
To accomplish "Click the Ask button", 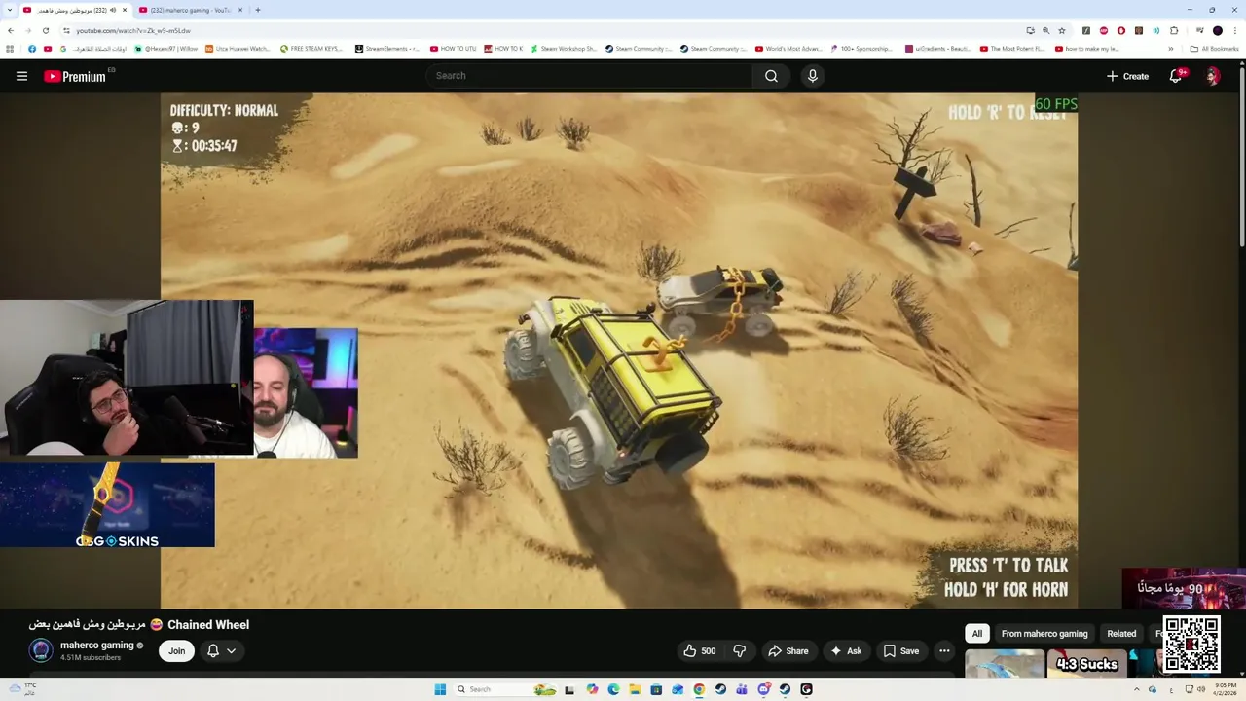I will tap(845, 651).
